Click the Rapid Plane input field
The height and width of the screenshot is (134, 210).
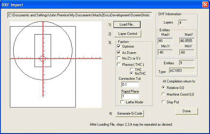pyautogui.click(x=130, y=96)
